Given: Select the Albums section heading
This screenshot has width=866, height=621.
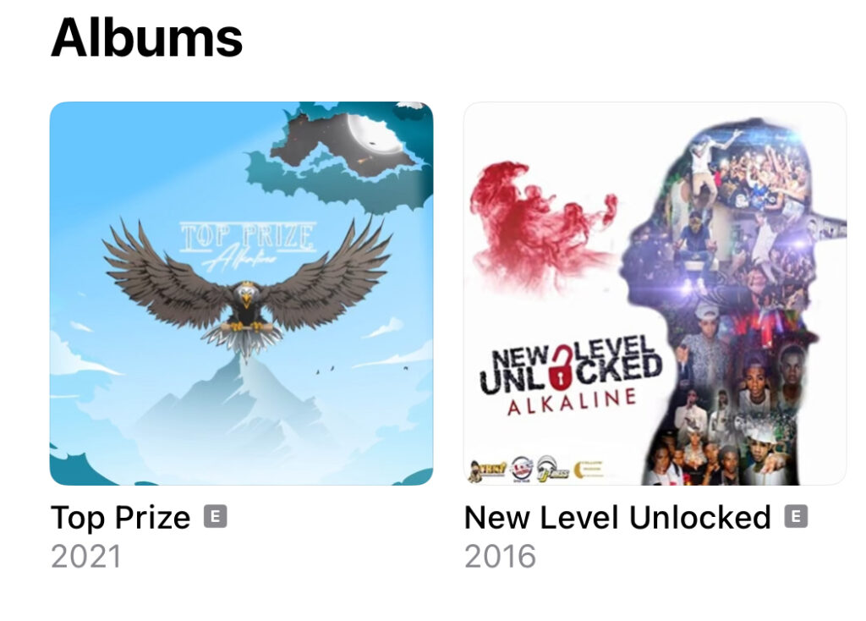Looking at the screenshot, I should 146,37.
